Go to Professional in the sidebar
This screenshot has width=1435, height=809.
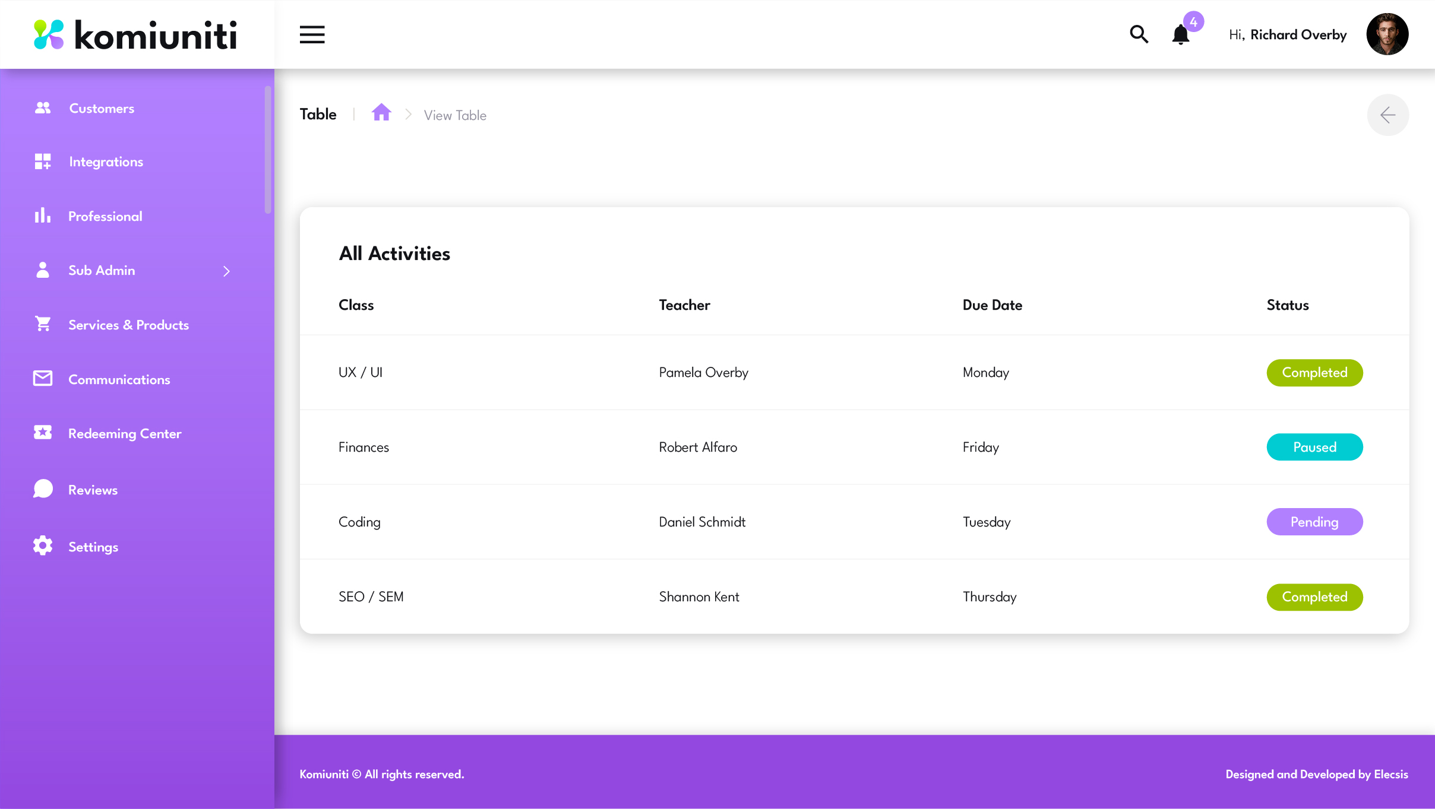[105, 217]
